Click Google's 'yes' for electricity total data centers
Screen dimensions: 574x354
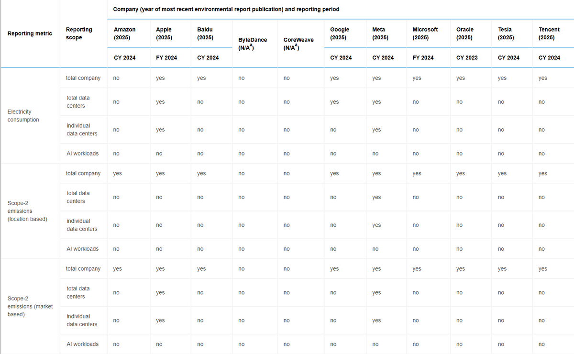pos(334,102)
